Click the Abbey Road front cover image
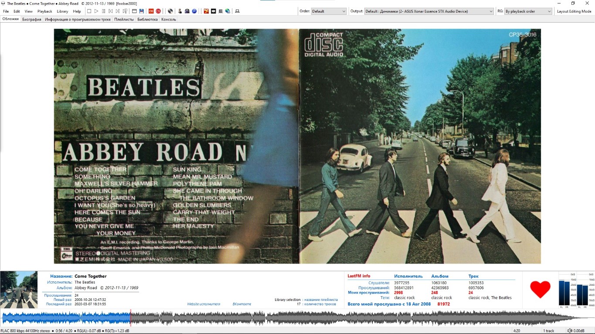The width and height of the screenshot is (595, 334). [x=420, y=146]
